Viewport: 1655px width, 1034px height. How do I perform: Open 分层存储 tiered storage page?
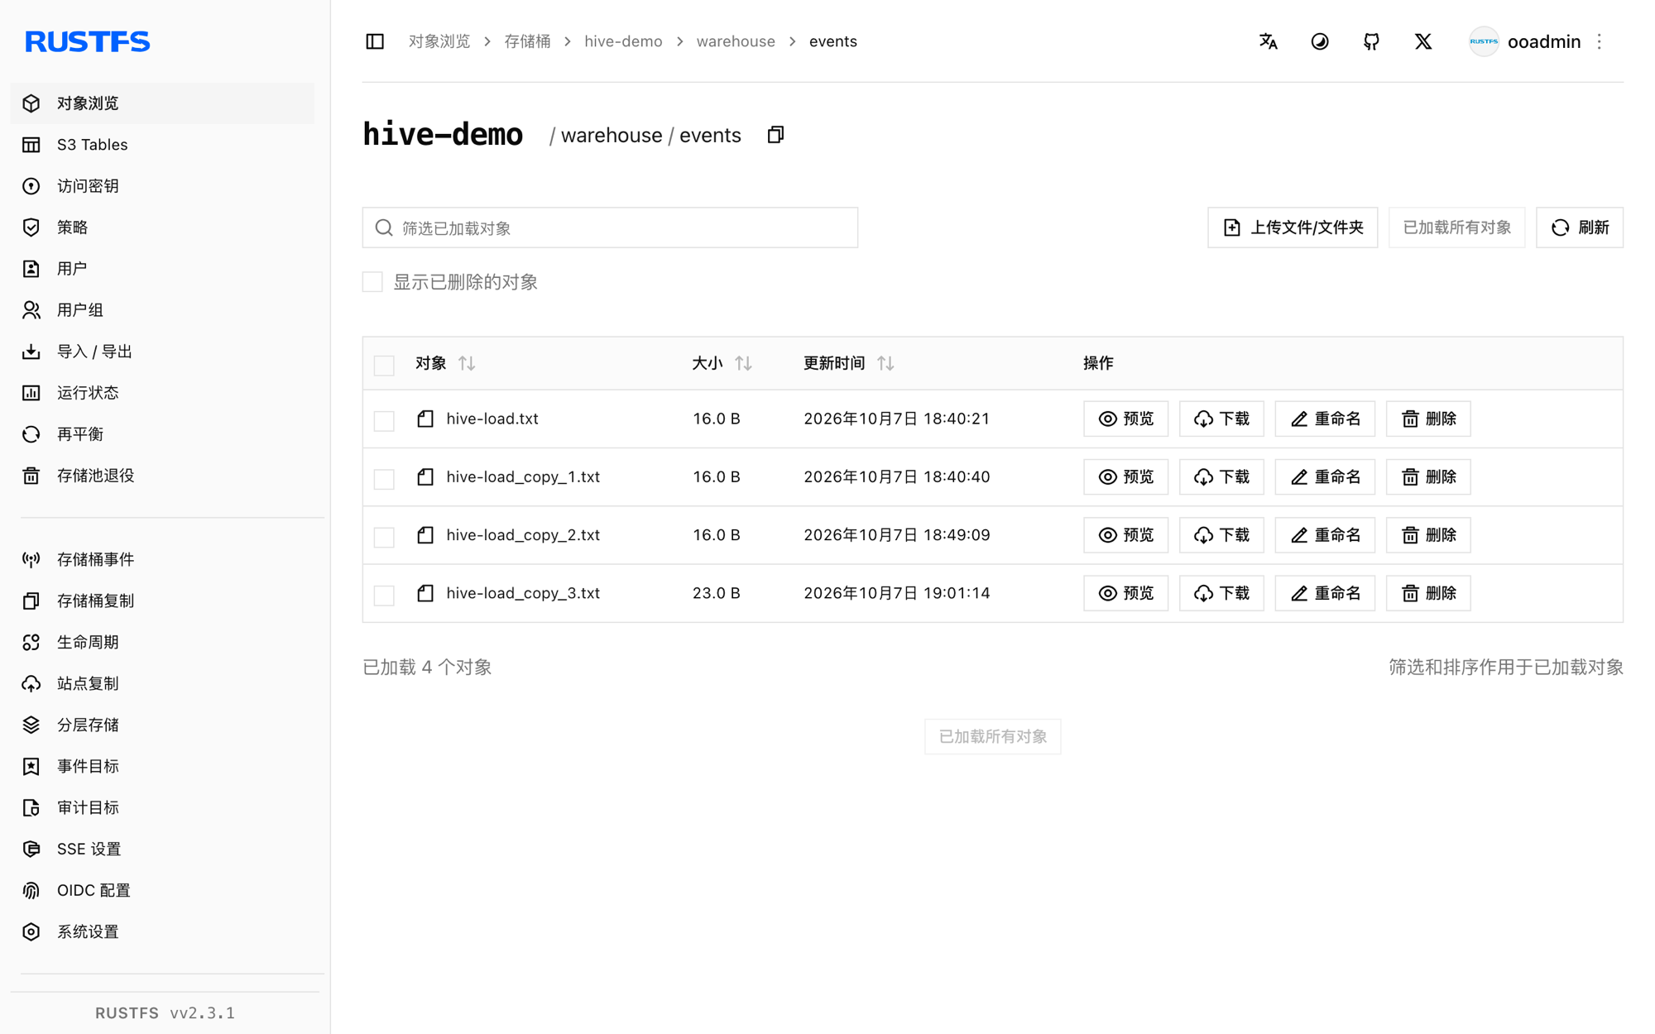(162, 725)
